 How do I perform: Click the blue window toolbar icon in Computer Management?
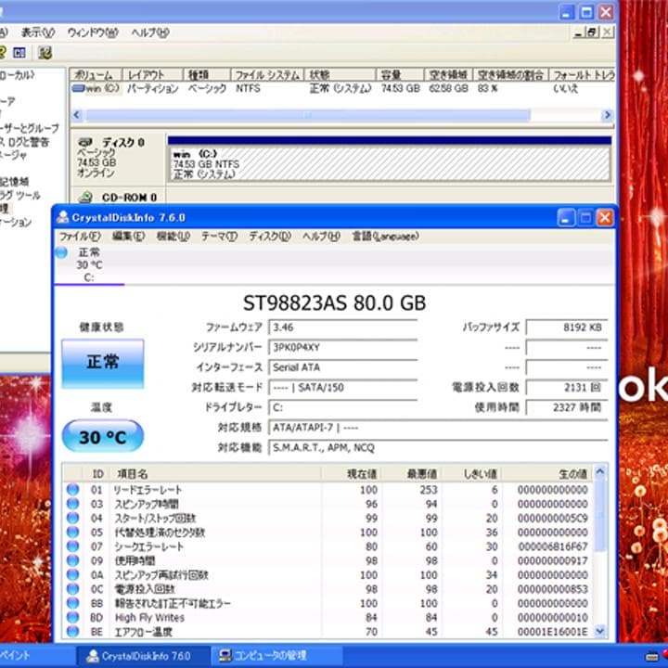[19, 53]
